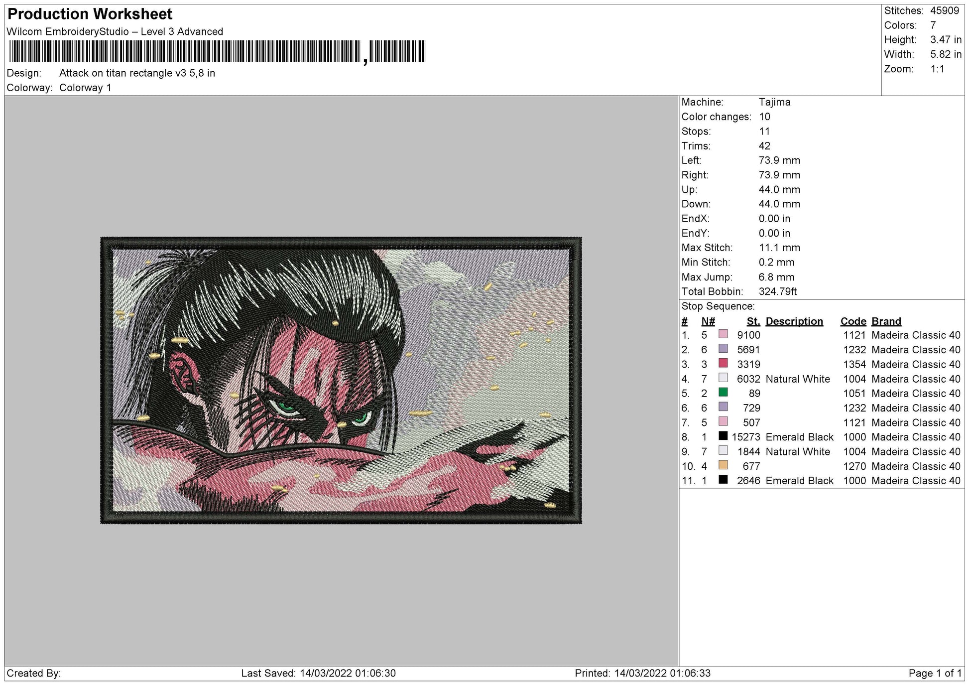Click the black swatch in stop 8
This screenshot has width=969, height=685.
click(723, 436)
